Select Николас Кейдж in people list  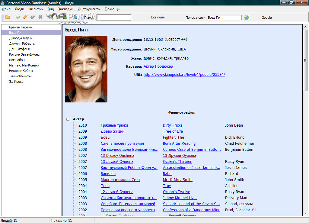21,71
